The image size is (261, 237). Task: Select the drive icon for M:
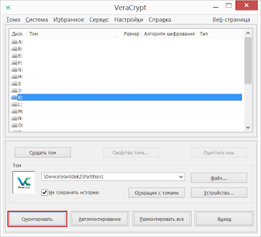pyautogui.click(x=14, y=111)
